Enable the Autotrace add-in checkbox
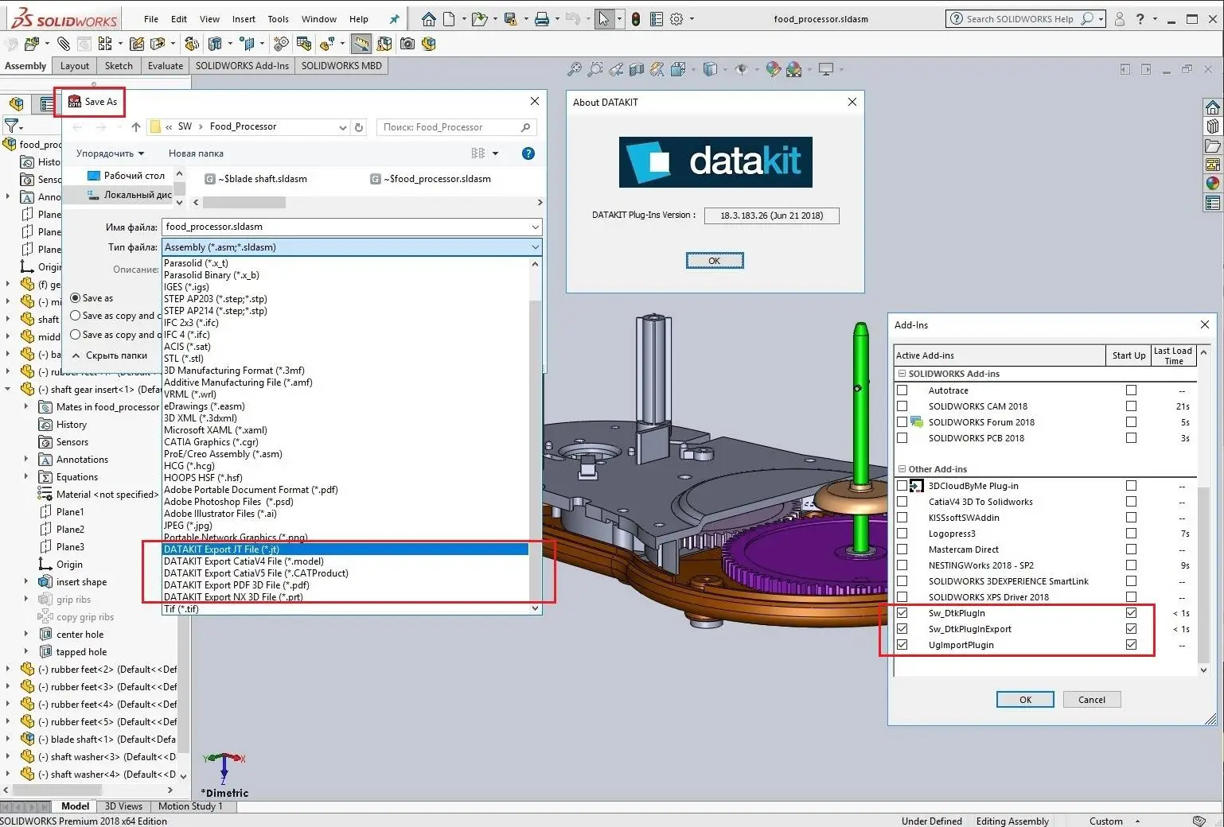The width and height of the screenshot is (1224, 827). [x=902, y=390]
